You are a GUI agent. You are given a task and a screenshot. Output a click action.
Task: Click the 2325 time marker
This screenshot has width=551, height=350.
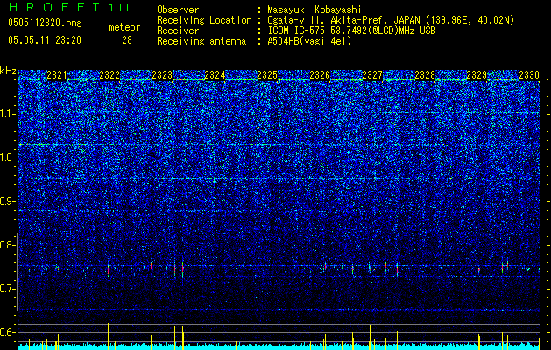[267, 75]
